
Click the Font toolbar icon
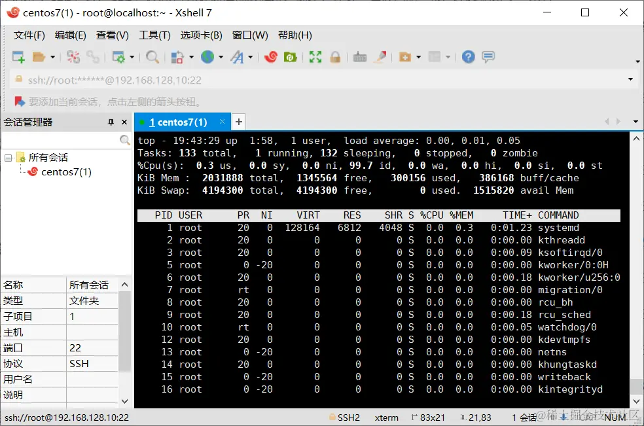tap(237, 57)
